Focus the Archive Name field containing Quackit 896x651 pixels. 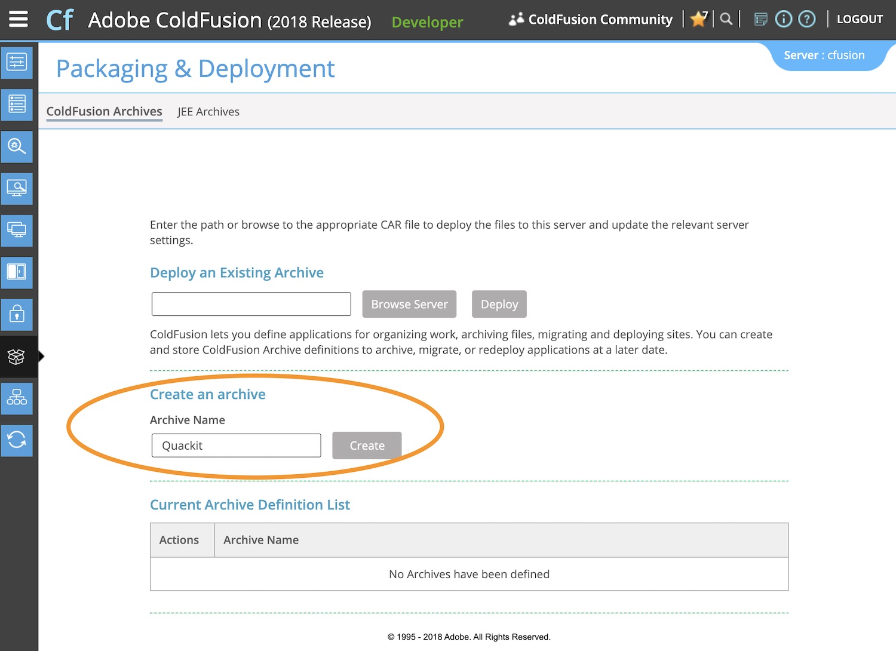click(x=237, y=446)
